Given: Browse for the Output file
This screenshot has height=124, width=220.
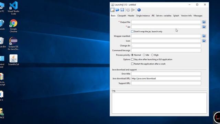Looking at the screenshot, I should coord(204,22).
